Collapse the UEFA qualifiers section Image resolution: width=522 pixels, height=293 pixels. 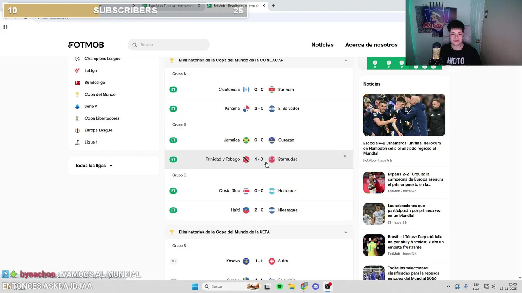tap(345, 232)
